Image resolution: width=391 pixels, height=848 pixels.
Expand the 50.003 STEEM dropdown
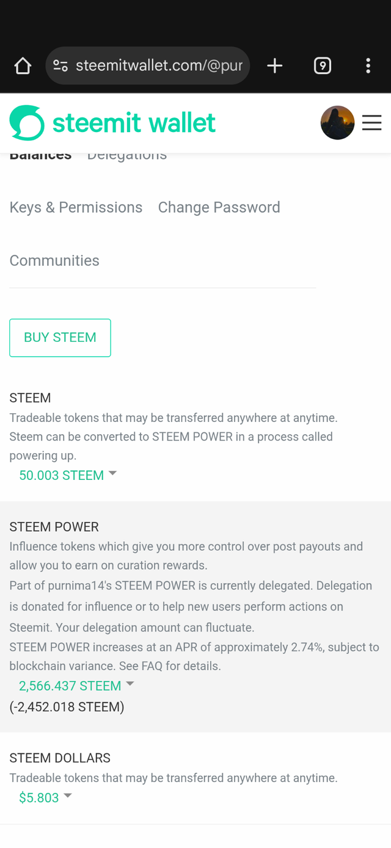(112, 474)
